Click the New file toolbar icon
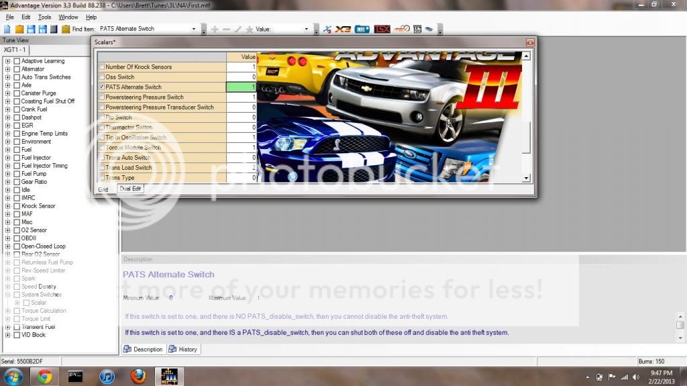 [x=7, y=30]
